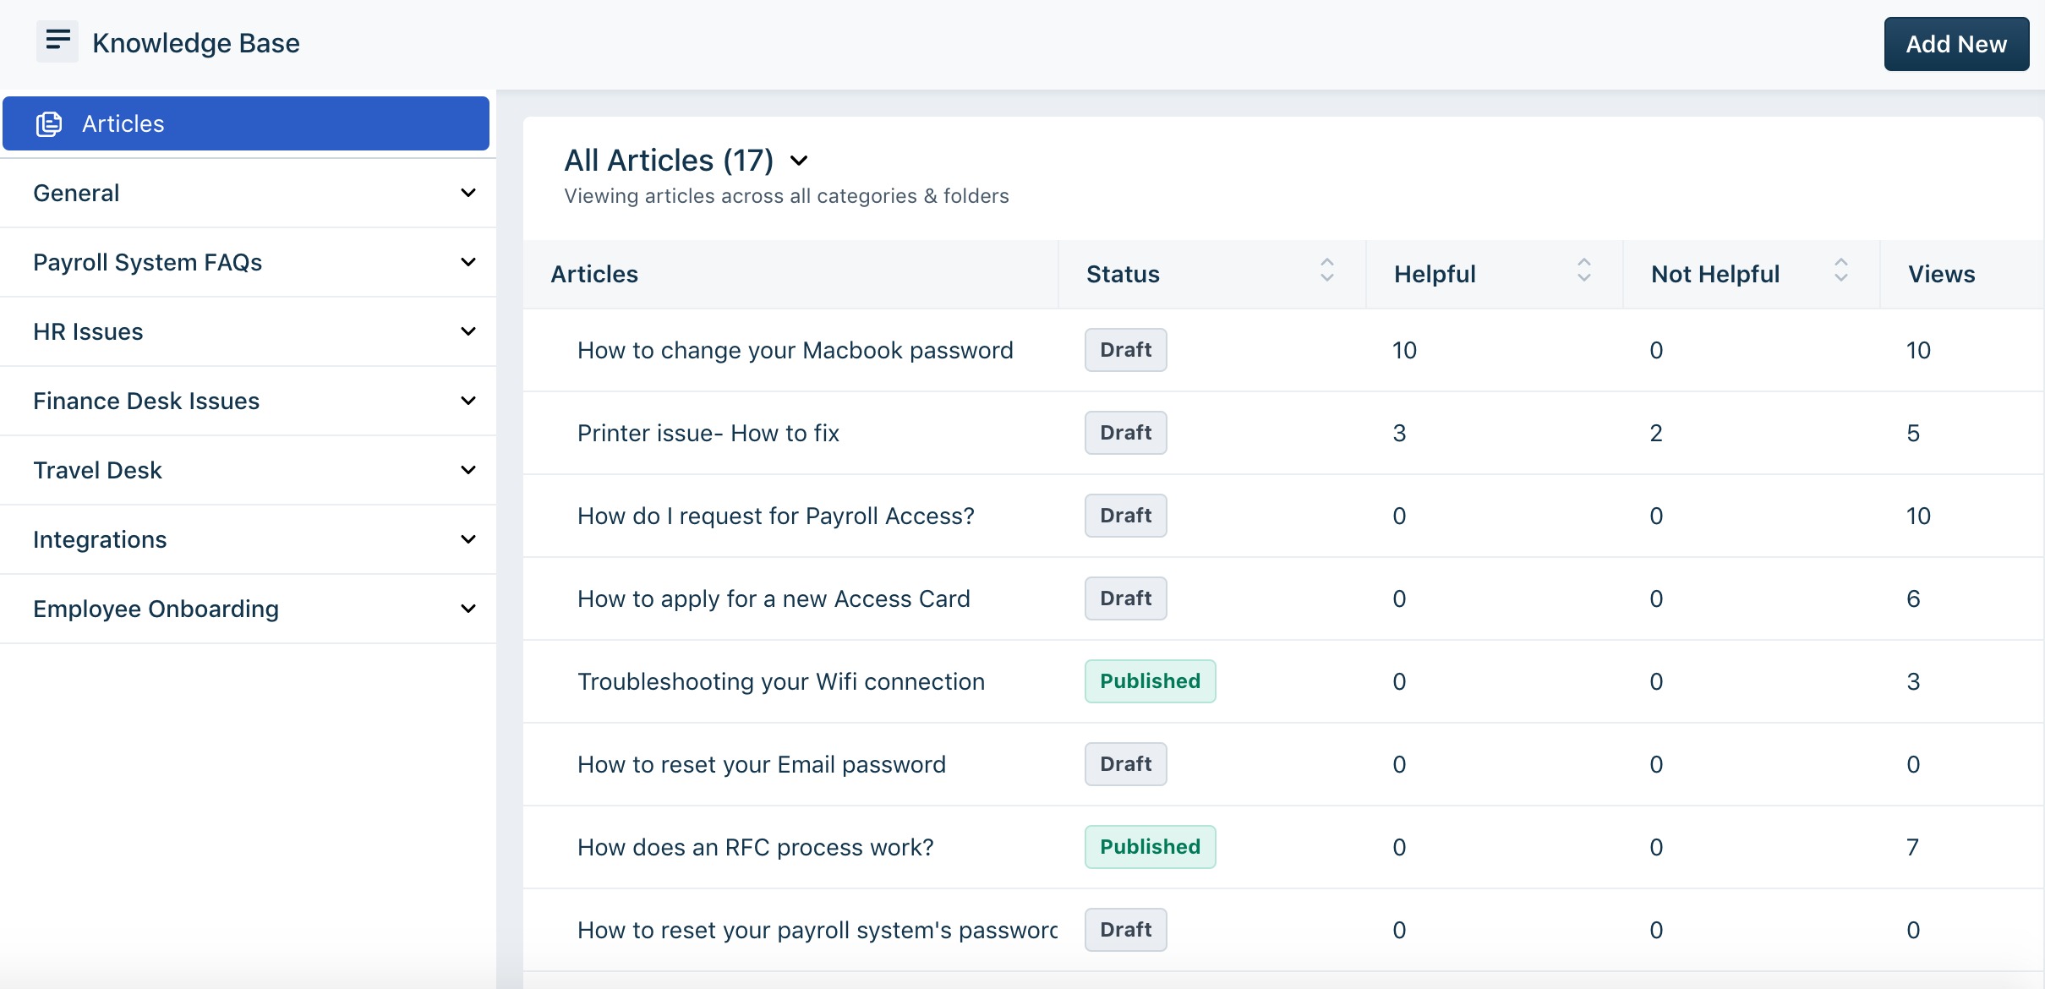Select the Articles sidebar tab
The image size is (2045, 989).
pyautogui.click(x=245, y=124)
